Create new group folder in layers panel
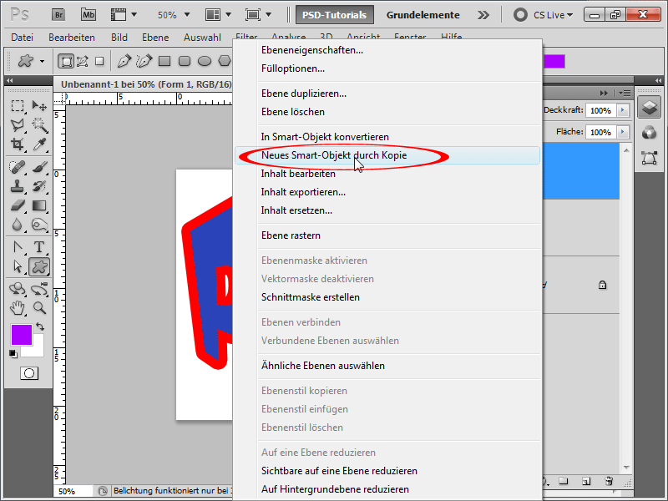This screenshot has width=668, height=501. coord(564,482)
